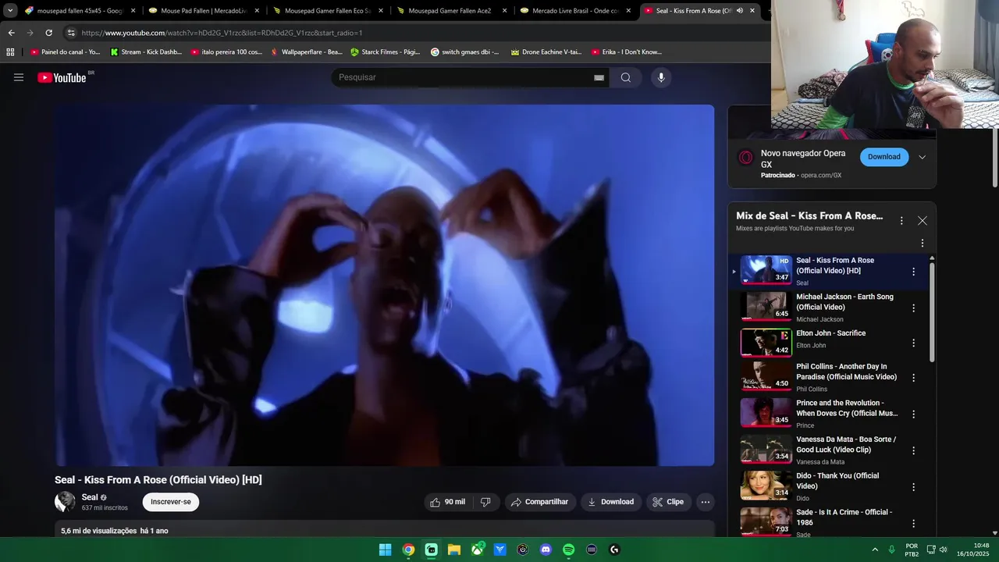Screen dimensions: 999x562
Task: Open Starck Filmes bookmark
Action: click(386, 52)
